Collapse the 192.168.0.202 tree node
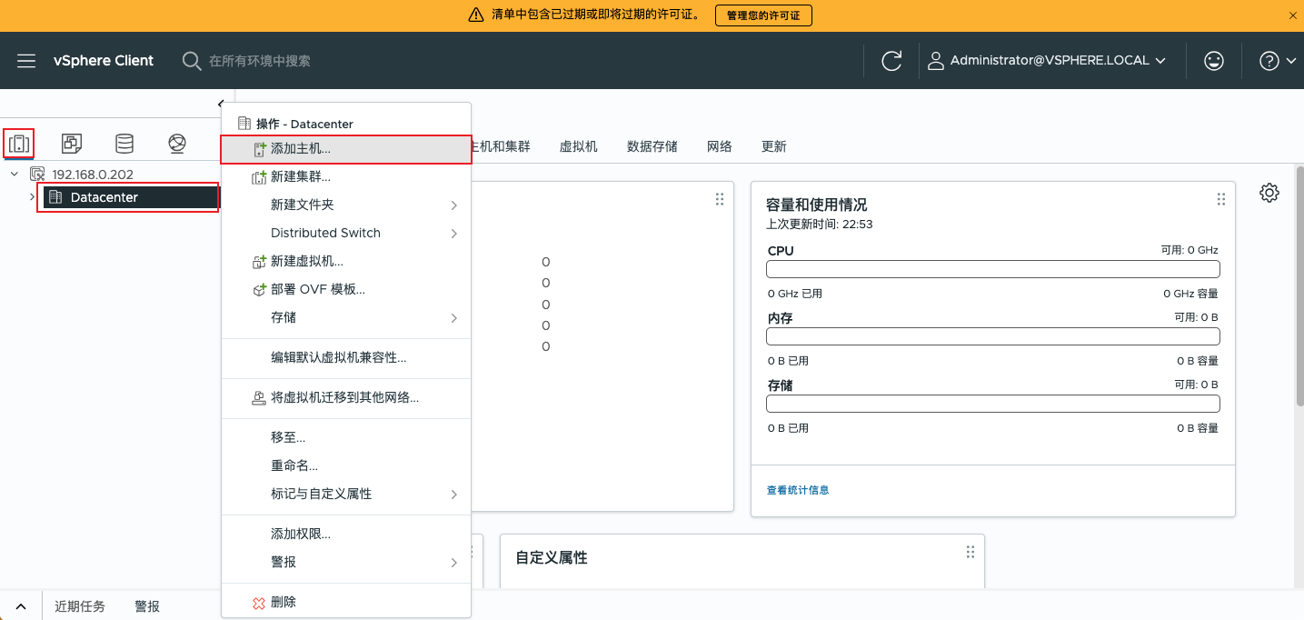The image size is (1304, 620). click(x=15, y=174)
